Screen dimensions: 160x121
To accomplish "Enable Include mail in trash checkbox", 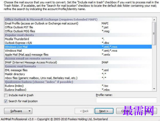I will pos(6,95).
